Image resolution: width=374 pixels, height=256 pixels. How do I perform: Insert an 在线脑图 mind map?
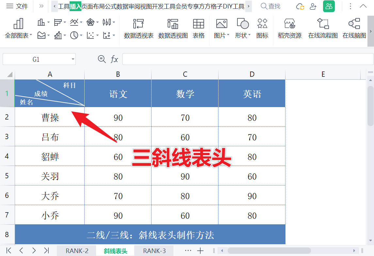pos(354,29)
